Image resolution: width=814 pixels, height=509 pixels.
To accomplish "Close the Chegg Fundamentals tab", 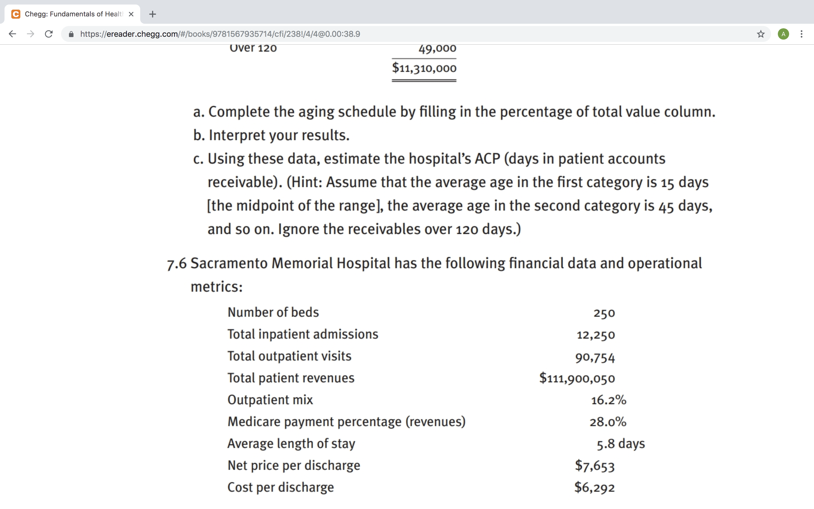I will click(131, 14).
